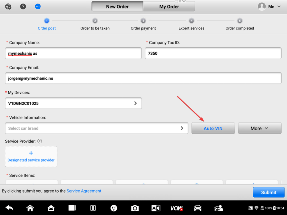Tap the Android robot home icon
Viewport: 287px width, 215px height.
tap(51, 208)
